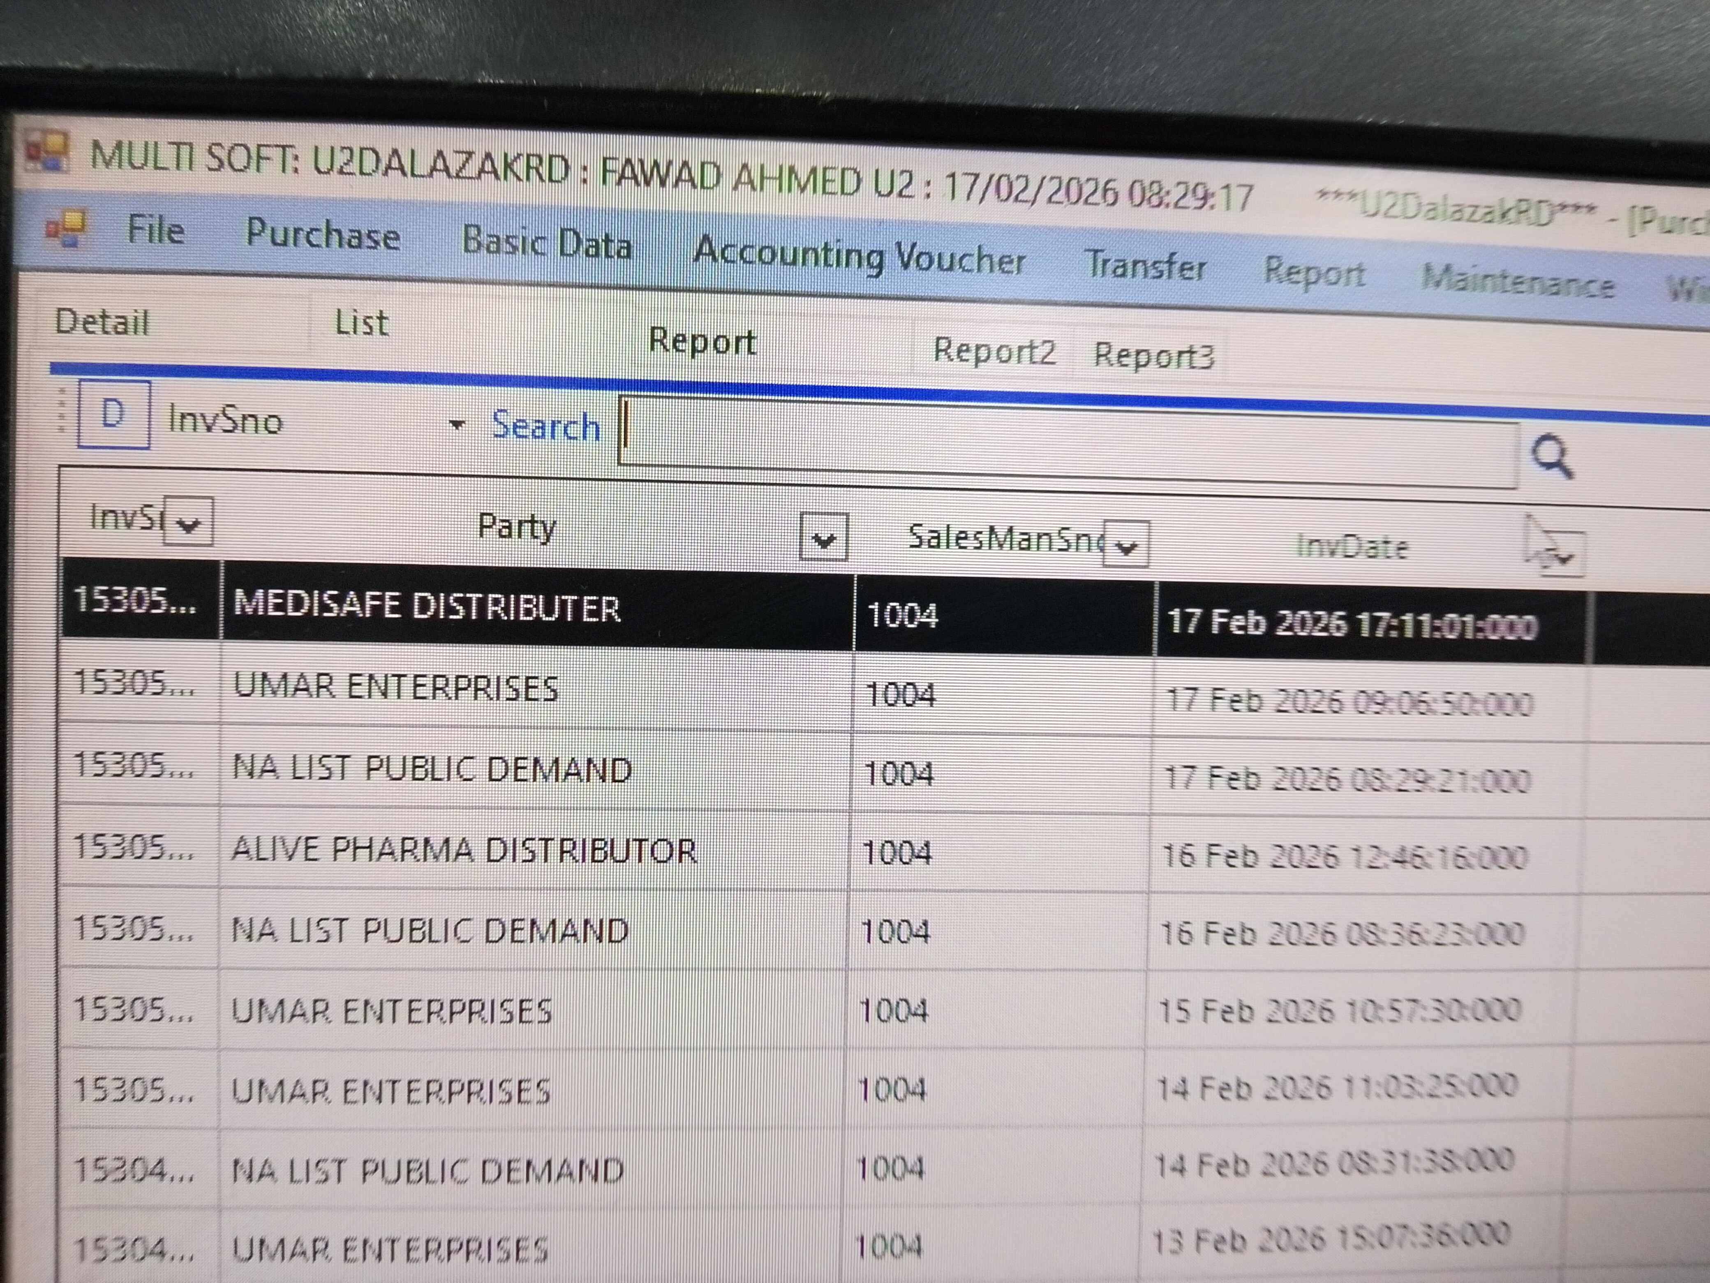The width and height of the screenshot is (1710, 1283).
Task: Switch to the Detail tab
Action: [x=102, y=322]
